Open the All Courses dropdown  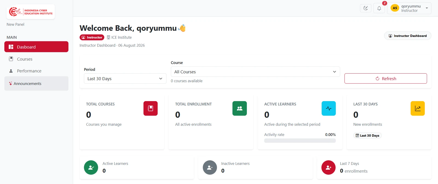(255, 72)
